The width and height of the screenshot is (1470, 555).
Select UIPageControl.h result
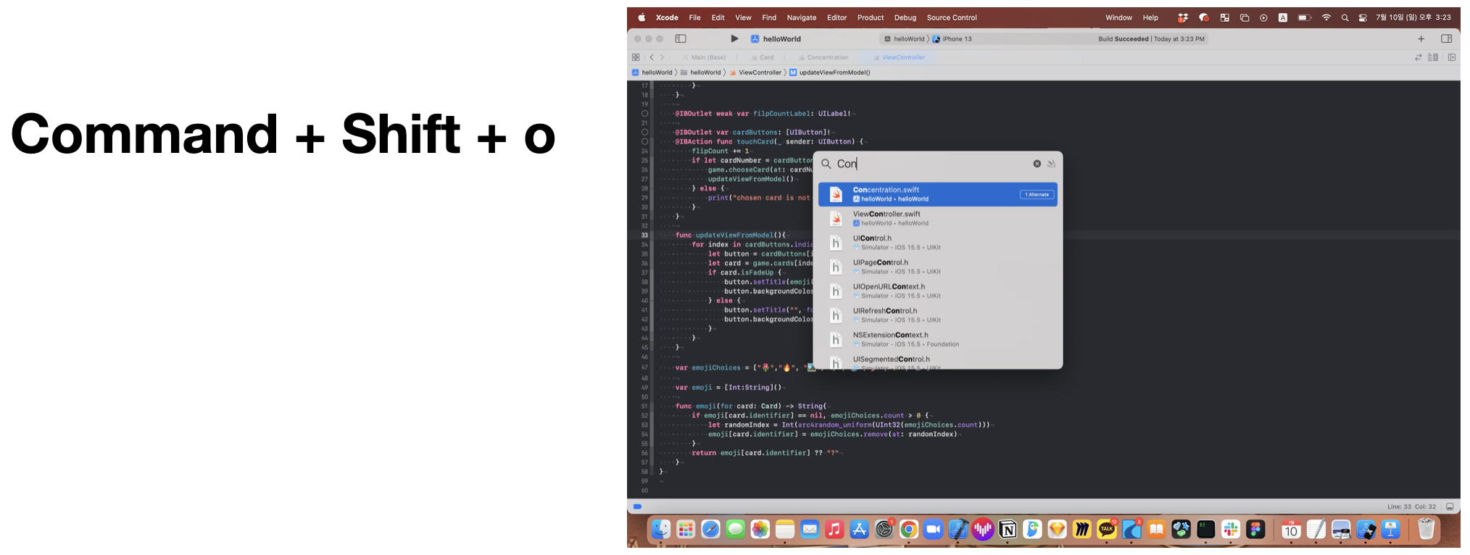click(937, 267)
